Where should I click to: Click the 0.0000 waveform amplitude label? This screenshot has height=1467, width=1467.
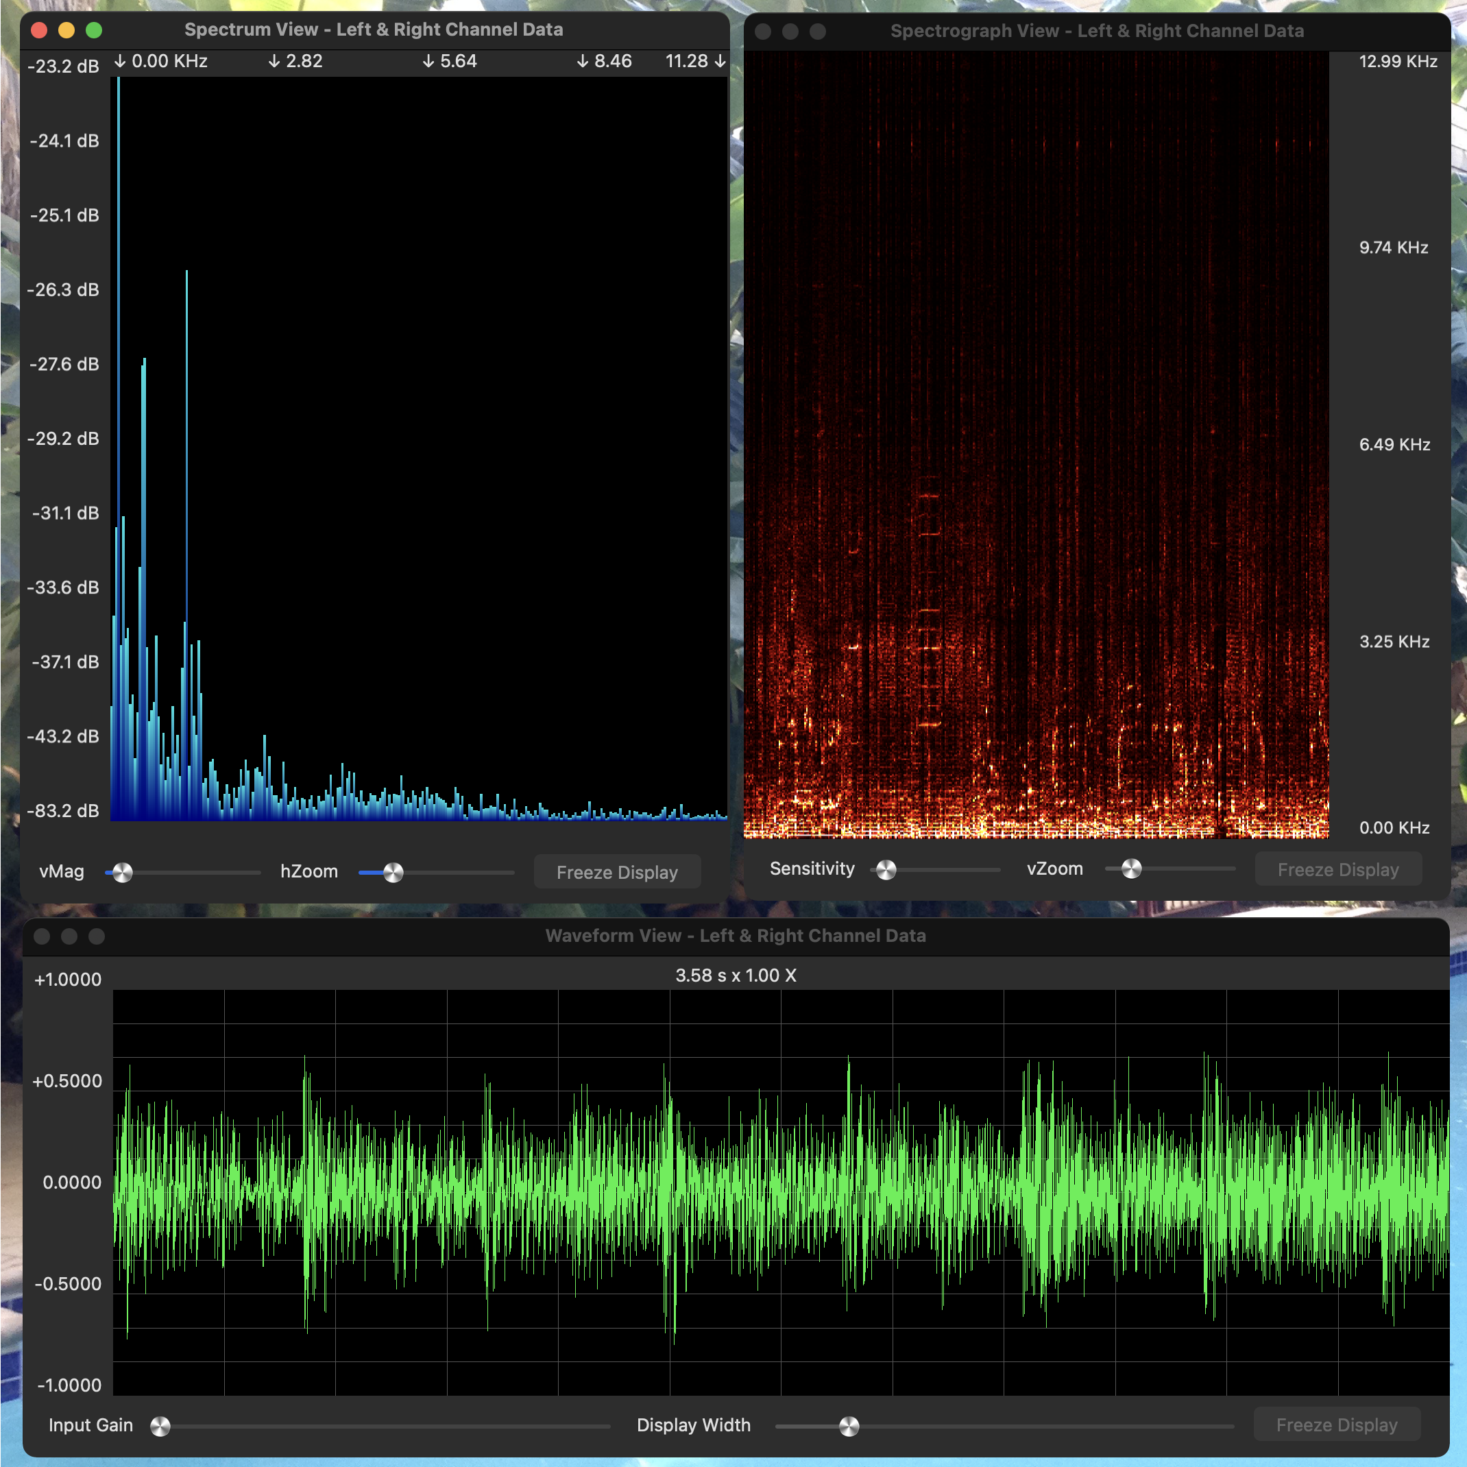coord(71,1182)
